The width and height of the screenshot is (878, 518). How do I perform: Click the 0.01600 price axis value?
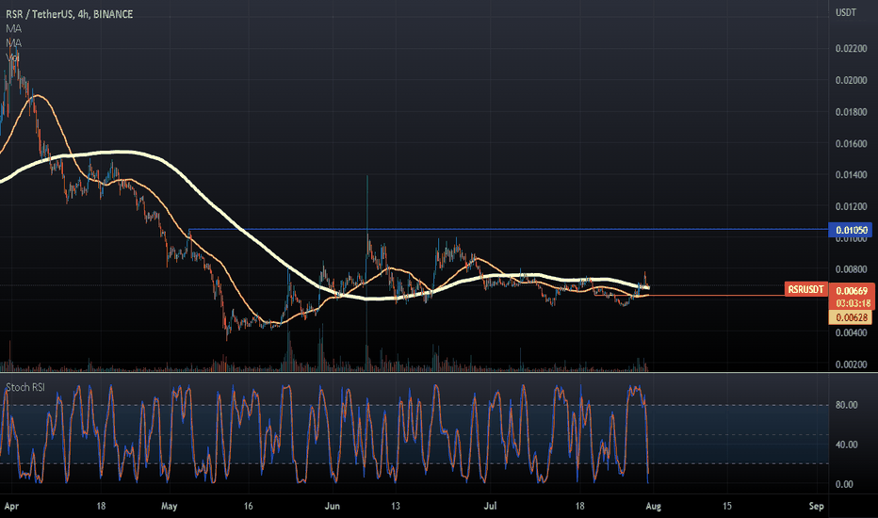[851, 143]
